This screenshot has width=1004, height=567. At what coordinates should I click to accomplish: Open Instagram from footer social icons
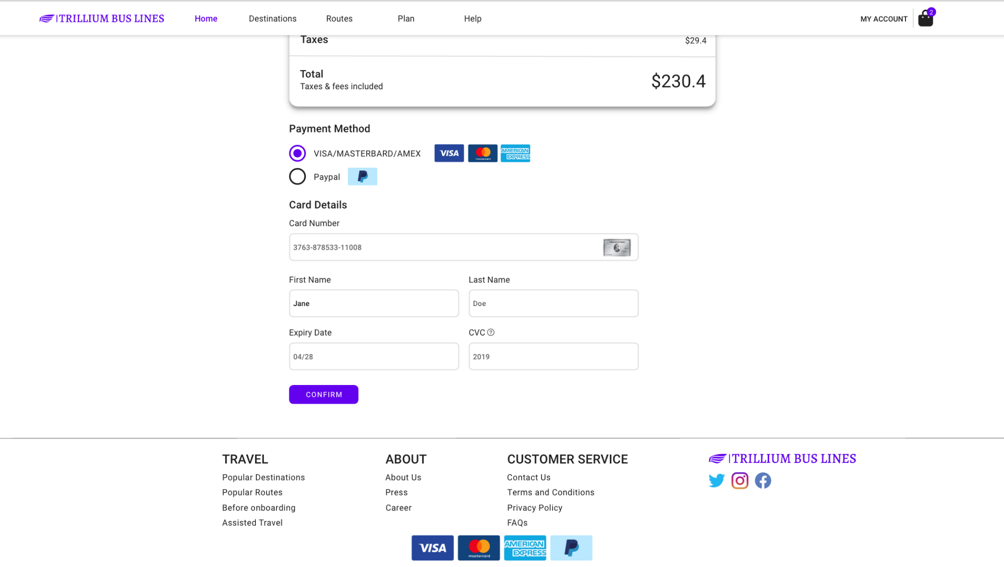pyautogui.click(x=740, y=481)
